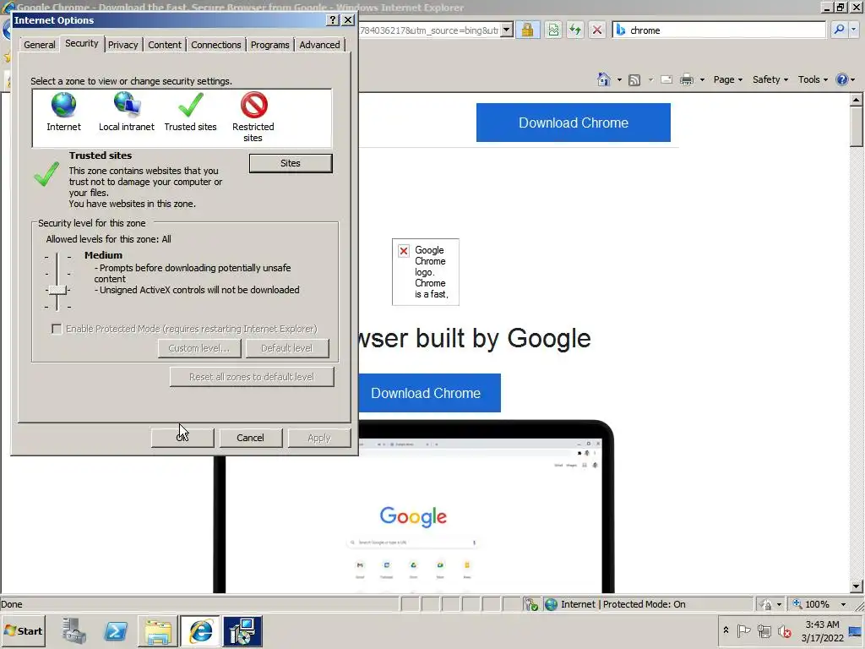The height and width of the screenshot is (649, 865).
Task: Open the Start menu
Action: click(x=24, y=630)
